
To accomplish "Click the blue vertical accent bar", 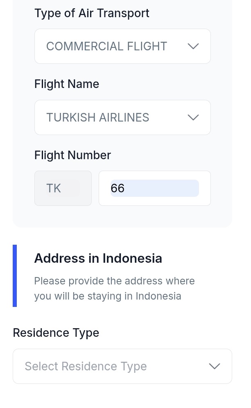I will coord(15,275).
